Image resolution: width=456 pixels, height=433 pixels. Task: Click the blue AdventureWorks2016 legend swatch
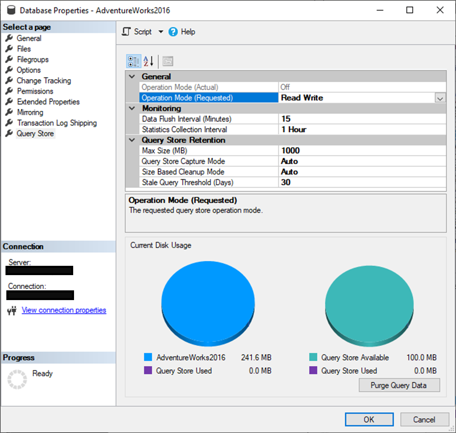(x=148, y=357)
